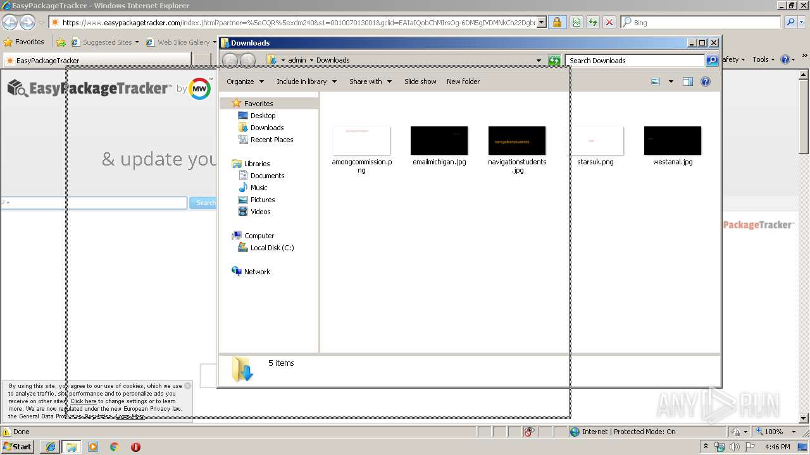Open Videos library
This screenshot has height=455, width=810.
coord(260,212)
